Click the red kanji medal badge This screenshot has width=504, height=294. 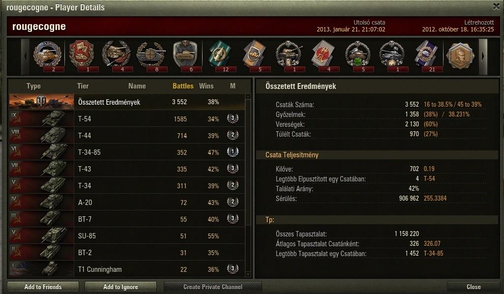(x=324, y=56)
